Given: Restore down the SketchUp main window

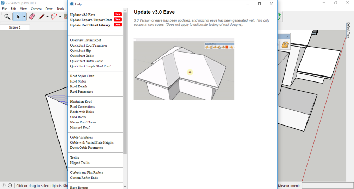Looking at the screenshot, I should (x=336, y=3).
